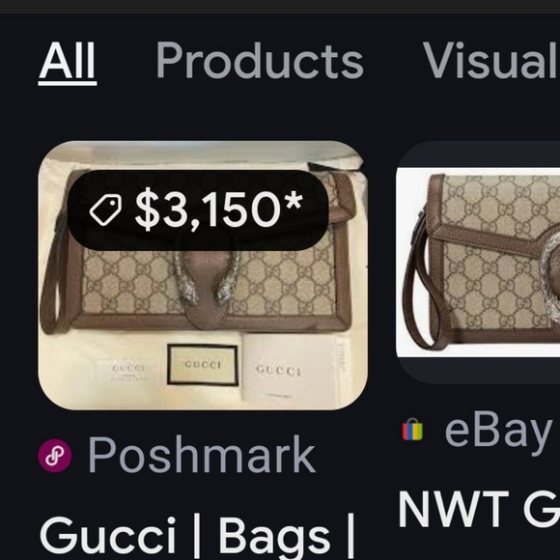Click the Poshmark source name
Viewport: 560px width, 560px height.
pos(202,455)
